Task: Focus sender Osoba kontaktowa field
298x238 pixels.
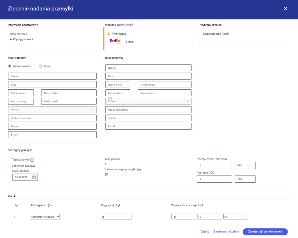Action: (148, 109)
